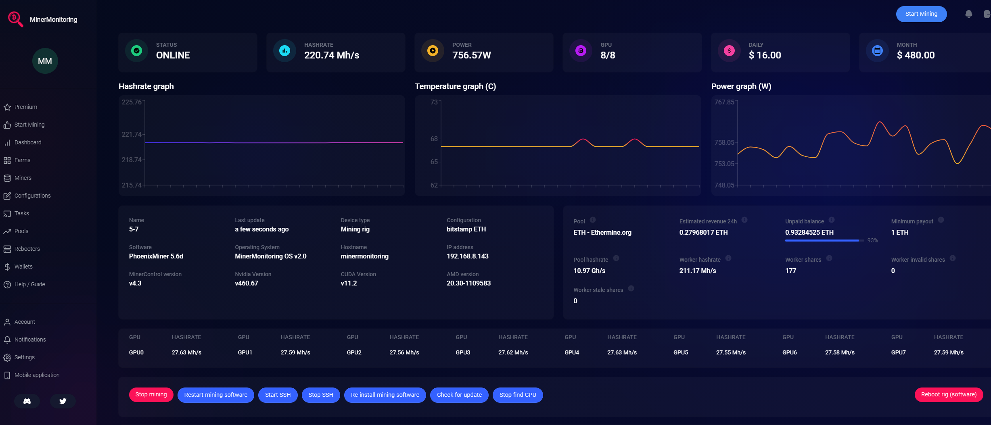The height and width of the screenshot is (425, 991).
Task: Select Rebooters in the sidebar menu
Action: (x=27, y=249)
